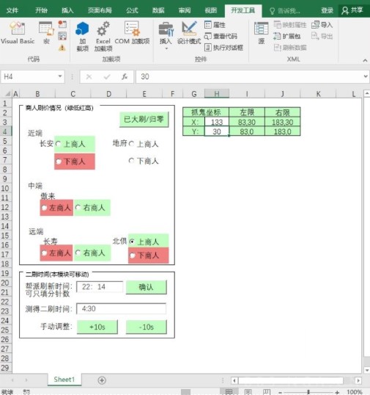Viewport: 370px width, 395px height.
Task: Open Excel Add-ins (Excel 加载项)
Action: coord(103,36)
